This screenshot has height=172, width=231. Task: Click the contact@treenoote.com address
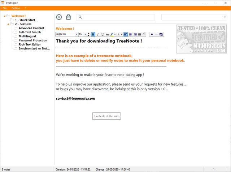coord(75,99)
